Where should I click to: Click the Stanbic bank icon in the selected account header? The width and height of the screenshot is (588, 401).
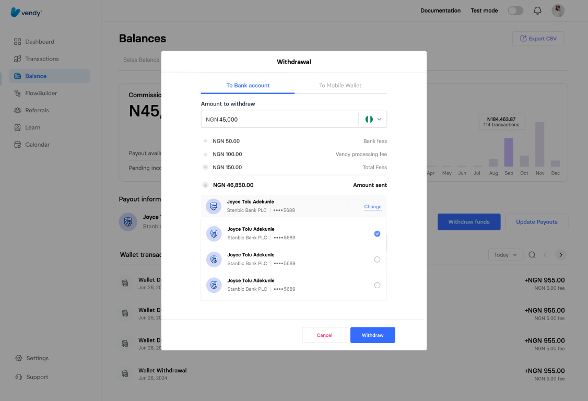214,206
